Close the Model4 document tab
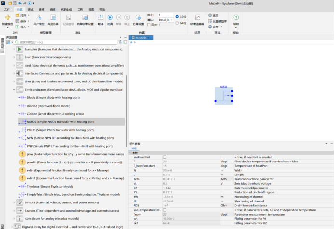This screenshot has width=334, height=229. click(148, 38)
